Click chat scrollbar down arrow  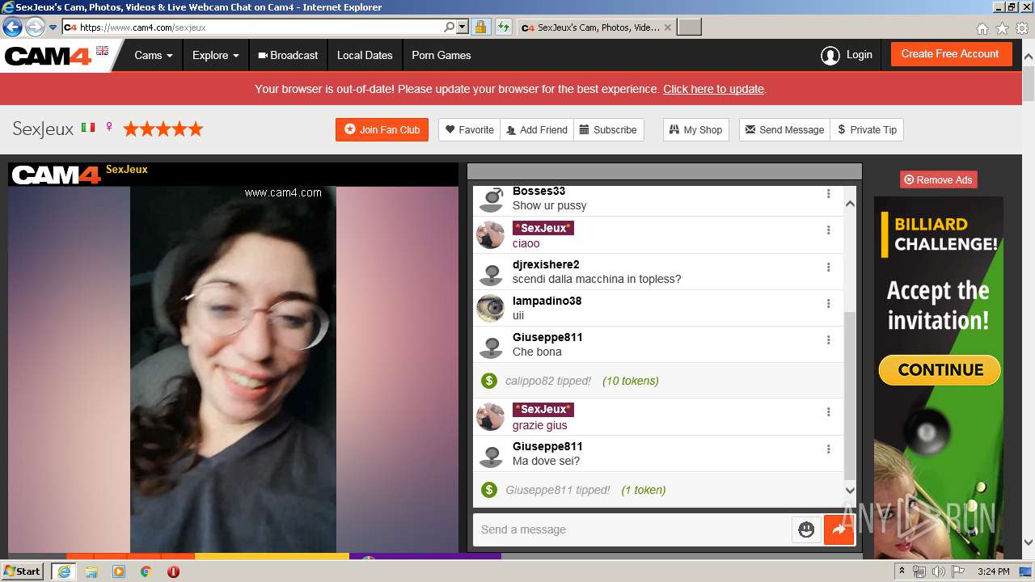tap(850, 490)
